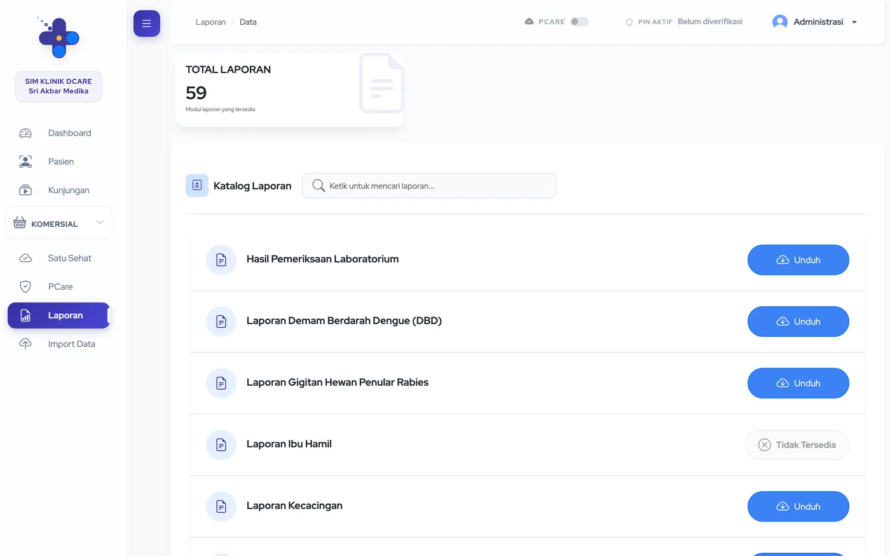This screenshot has width=890, height=556.
Task: Click document icon for Laporan Demam Berdarah
Action: [x=221, y=322]
